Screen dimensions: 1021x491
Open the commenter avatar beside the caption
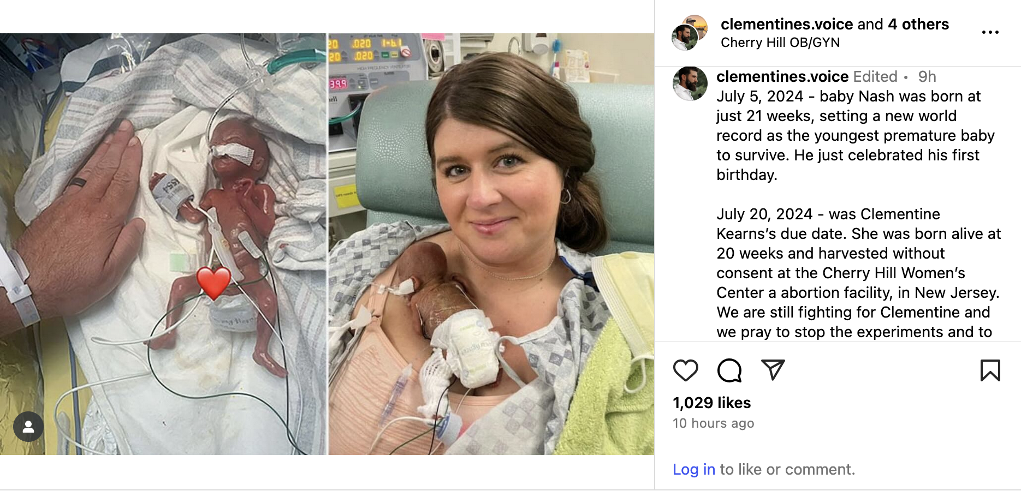[690, 84]
